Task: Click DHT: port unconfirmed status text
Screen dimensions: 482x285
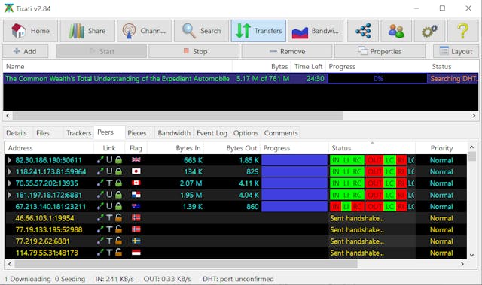Action: click(x=238, y=279)
